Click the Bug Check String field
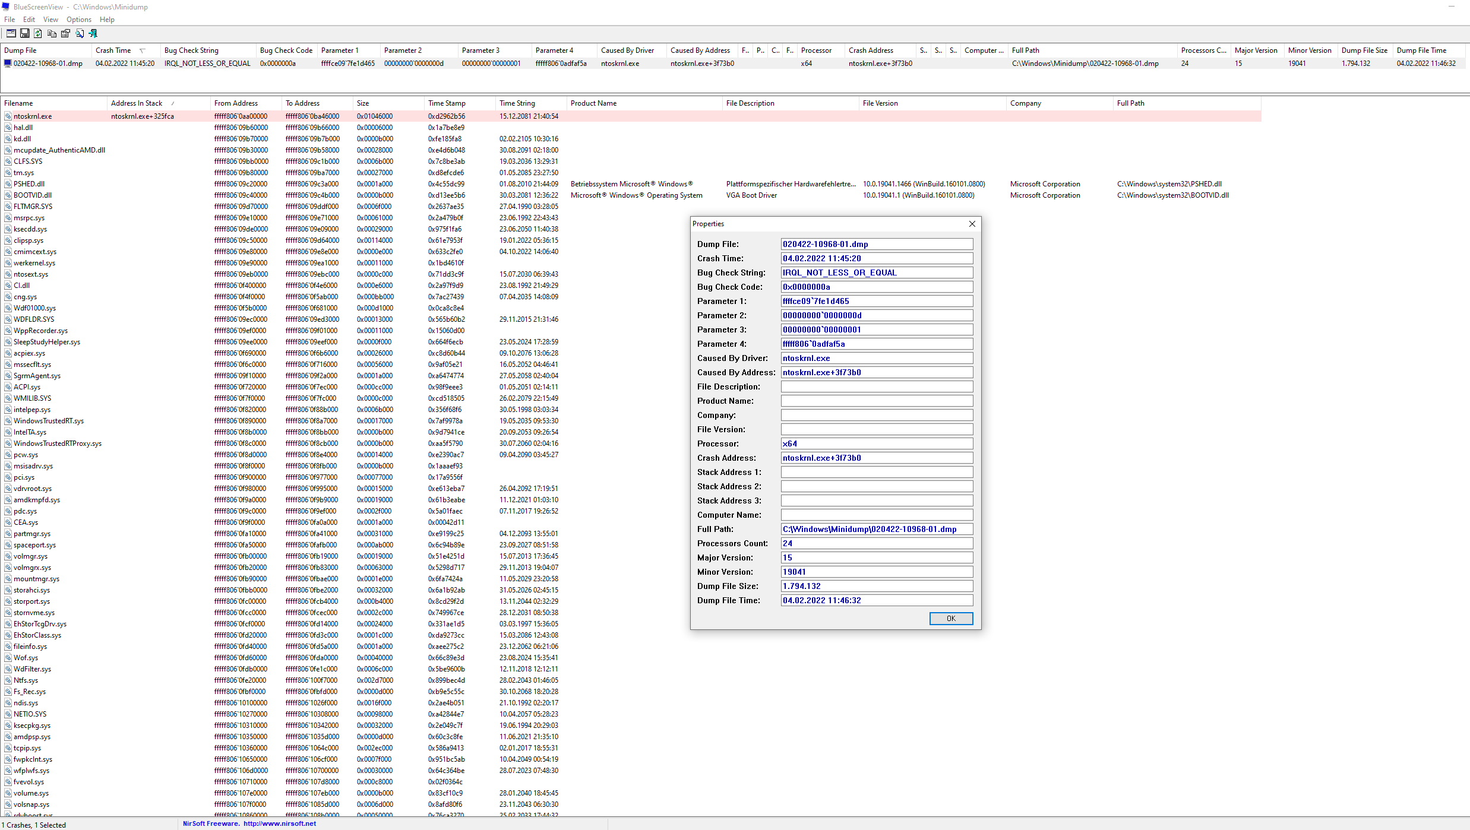1470x830 pixels. tap(876, 273)
